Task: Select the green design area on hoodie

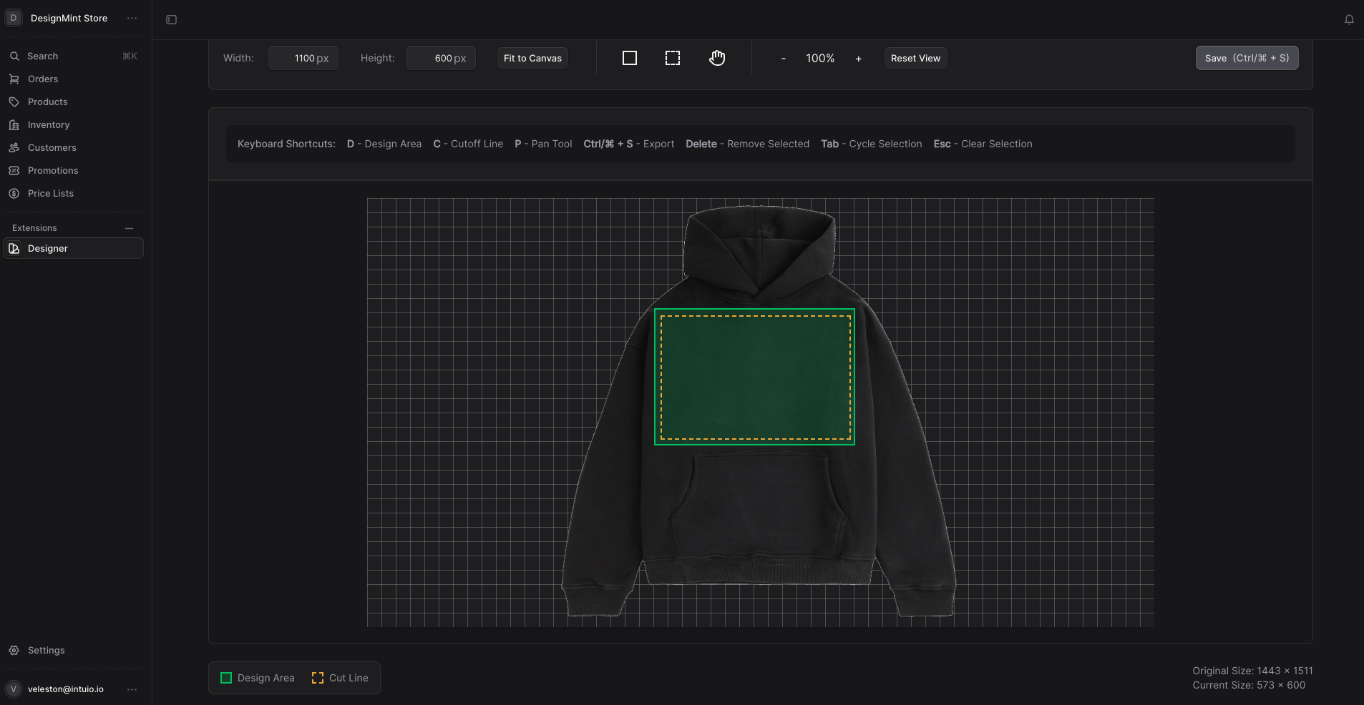Action: click(x=754, y=377)
